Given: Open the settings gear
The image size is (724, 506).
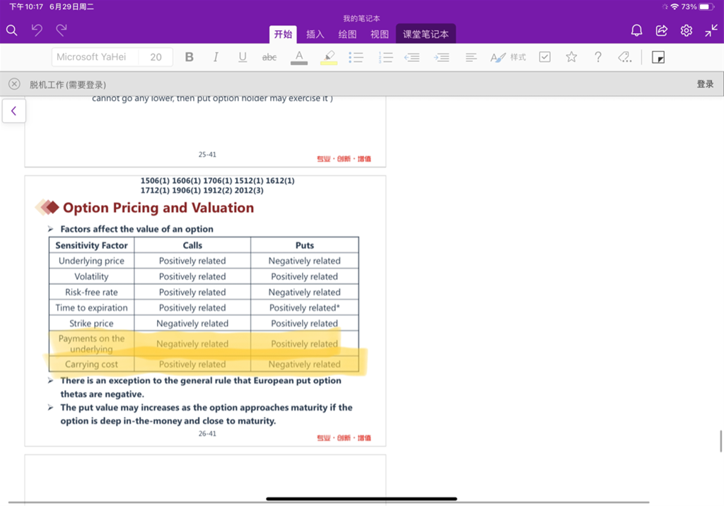Looking at the screenshot, I should pos(687,30).
